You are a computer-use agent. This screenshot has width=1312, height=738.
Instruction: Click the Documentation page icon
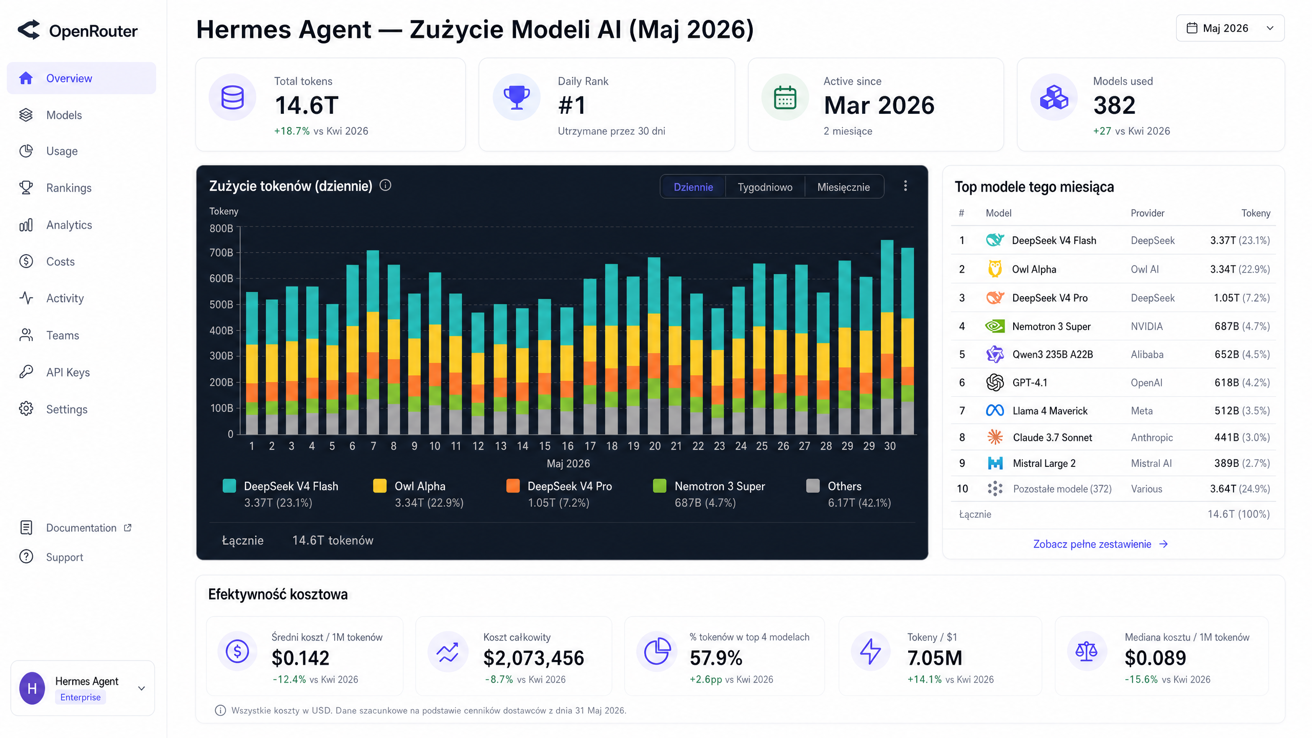tap(26, 527)
